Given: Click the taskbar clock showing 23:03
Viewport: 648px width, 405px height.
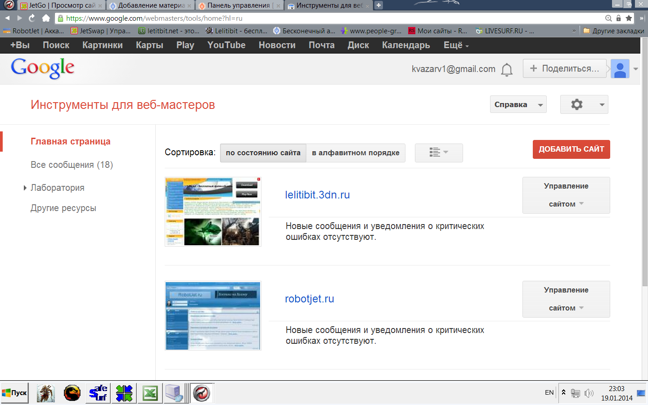Looking at the screenshot, I should (616, 393).
